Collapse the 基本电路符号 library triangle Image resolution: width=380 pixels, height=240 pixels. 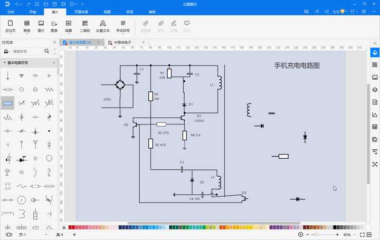[x=4, y=63]
